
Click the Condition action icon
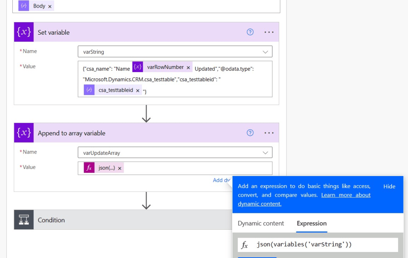click(24, 220)
